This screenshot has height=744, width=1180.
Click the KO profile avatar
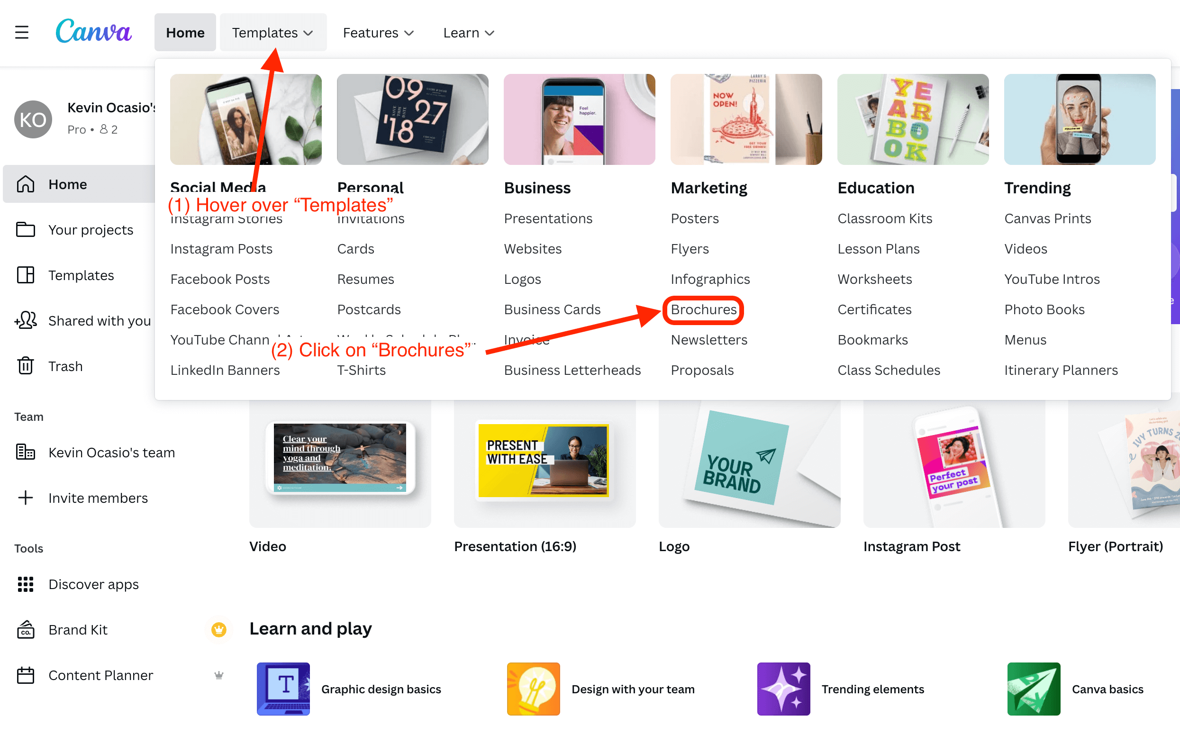click(x=33, y=119)
